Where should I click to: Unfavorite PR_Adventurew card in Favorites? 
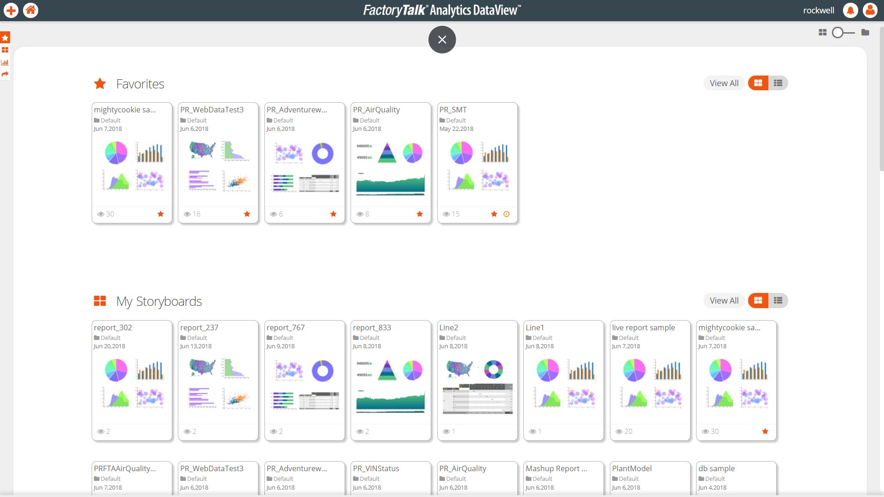pos(334,214)
